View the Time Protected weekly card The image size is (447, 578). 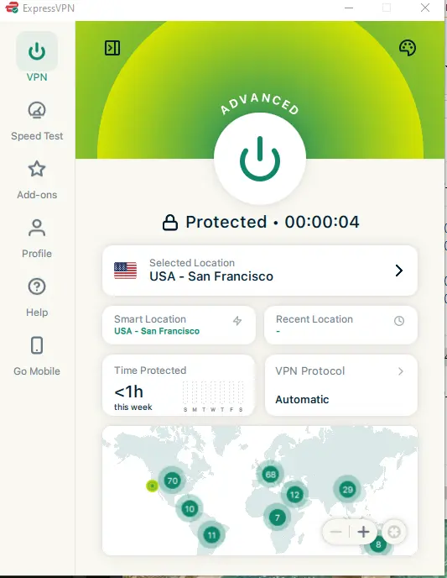coord(179,386)
